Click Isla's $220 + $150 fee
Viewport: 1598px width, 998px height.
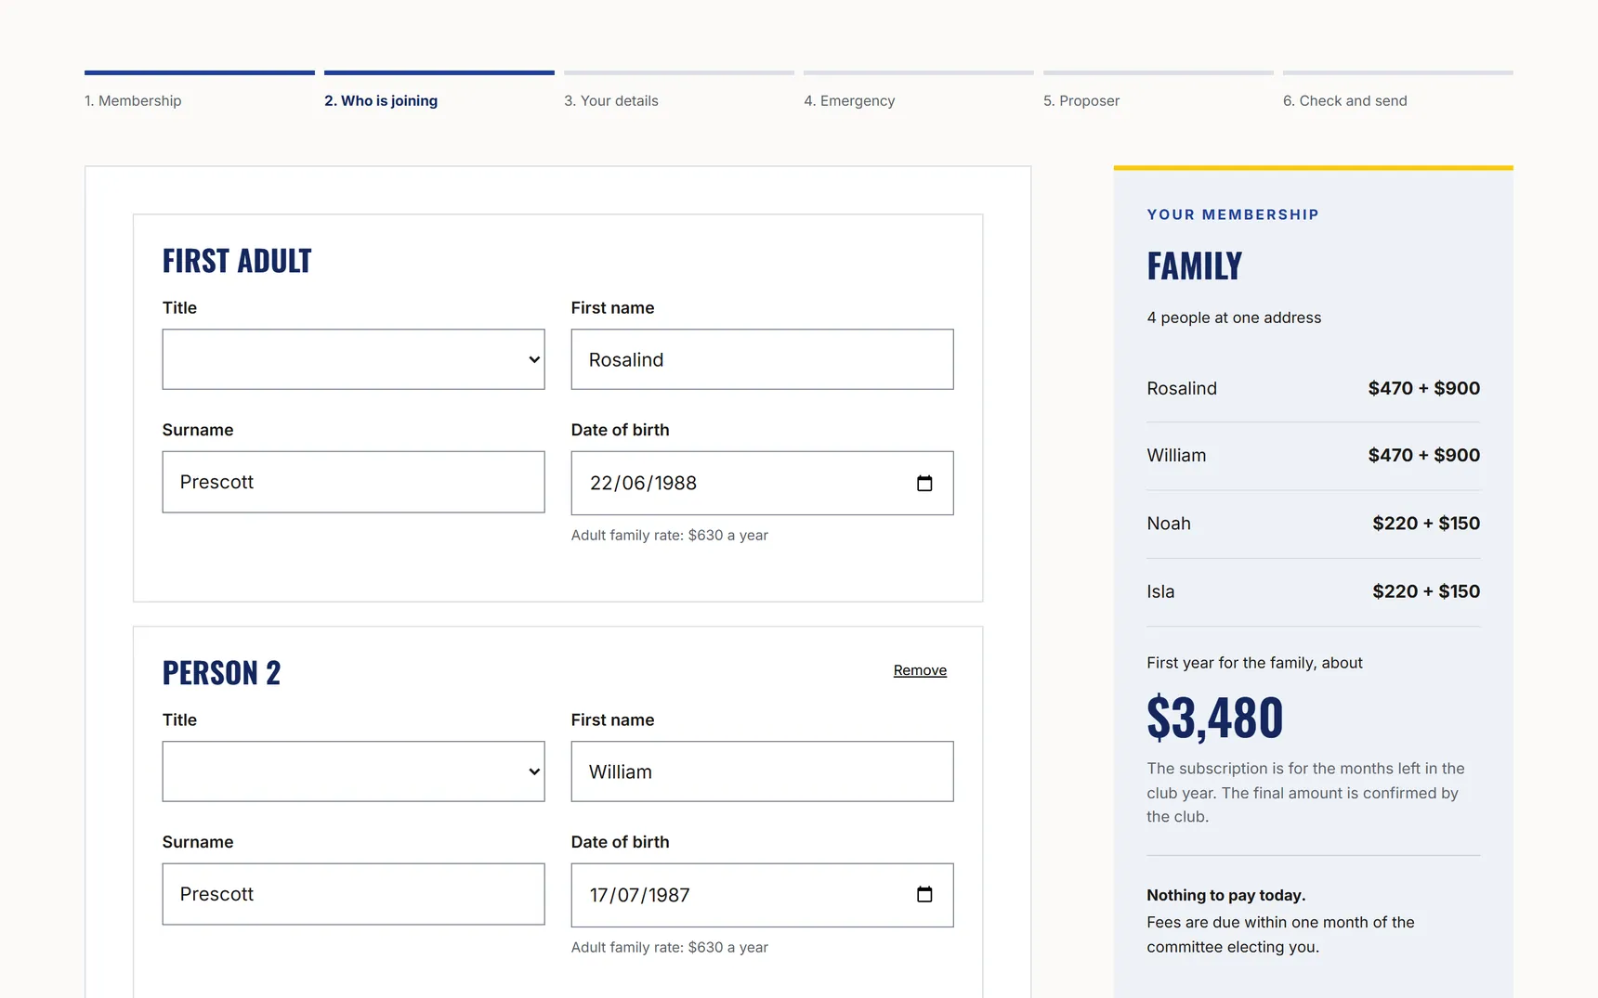pos(1426,591)
